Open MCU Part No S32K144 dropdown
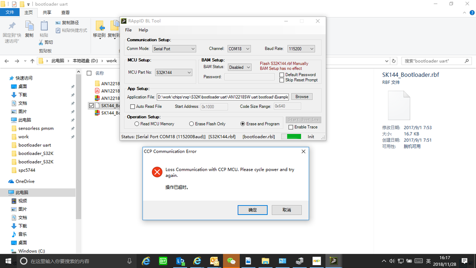This screenshot has height=268, width=476. click(173, 72)
